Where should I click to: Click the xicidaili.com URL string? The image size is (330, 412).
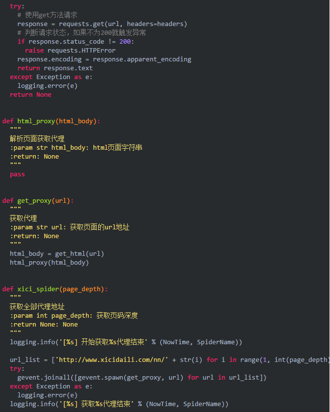point(111,360)
